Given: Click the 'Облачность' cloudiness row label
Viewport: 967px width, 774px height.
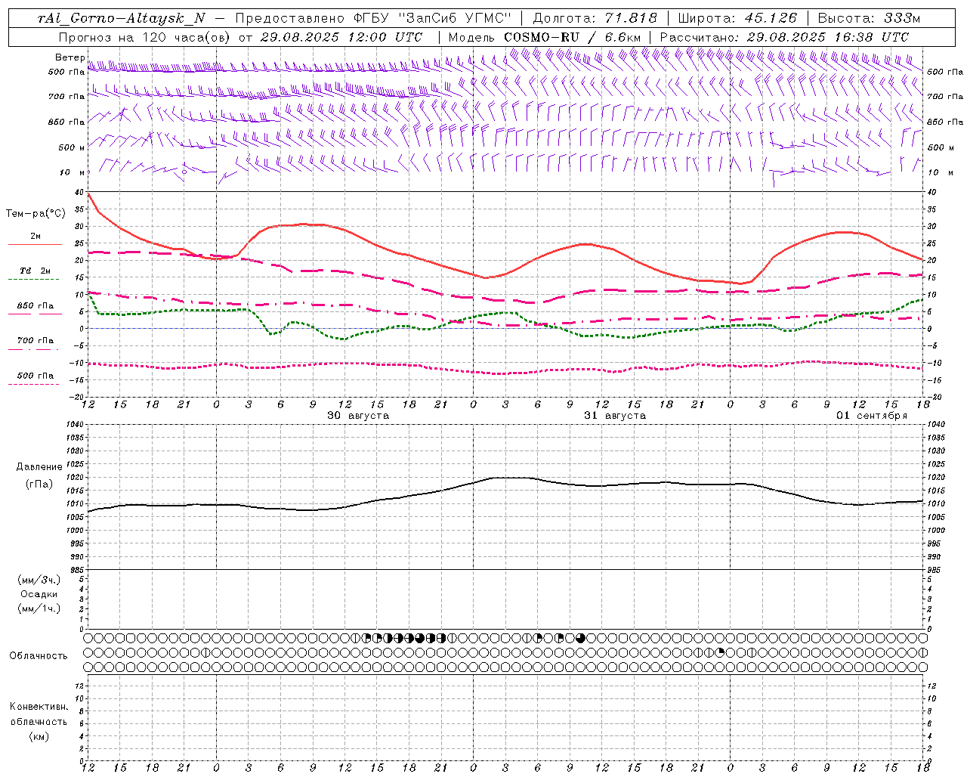Looking at the screenshot, I should (x=39, y=656).
